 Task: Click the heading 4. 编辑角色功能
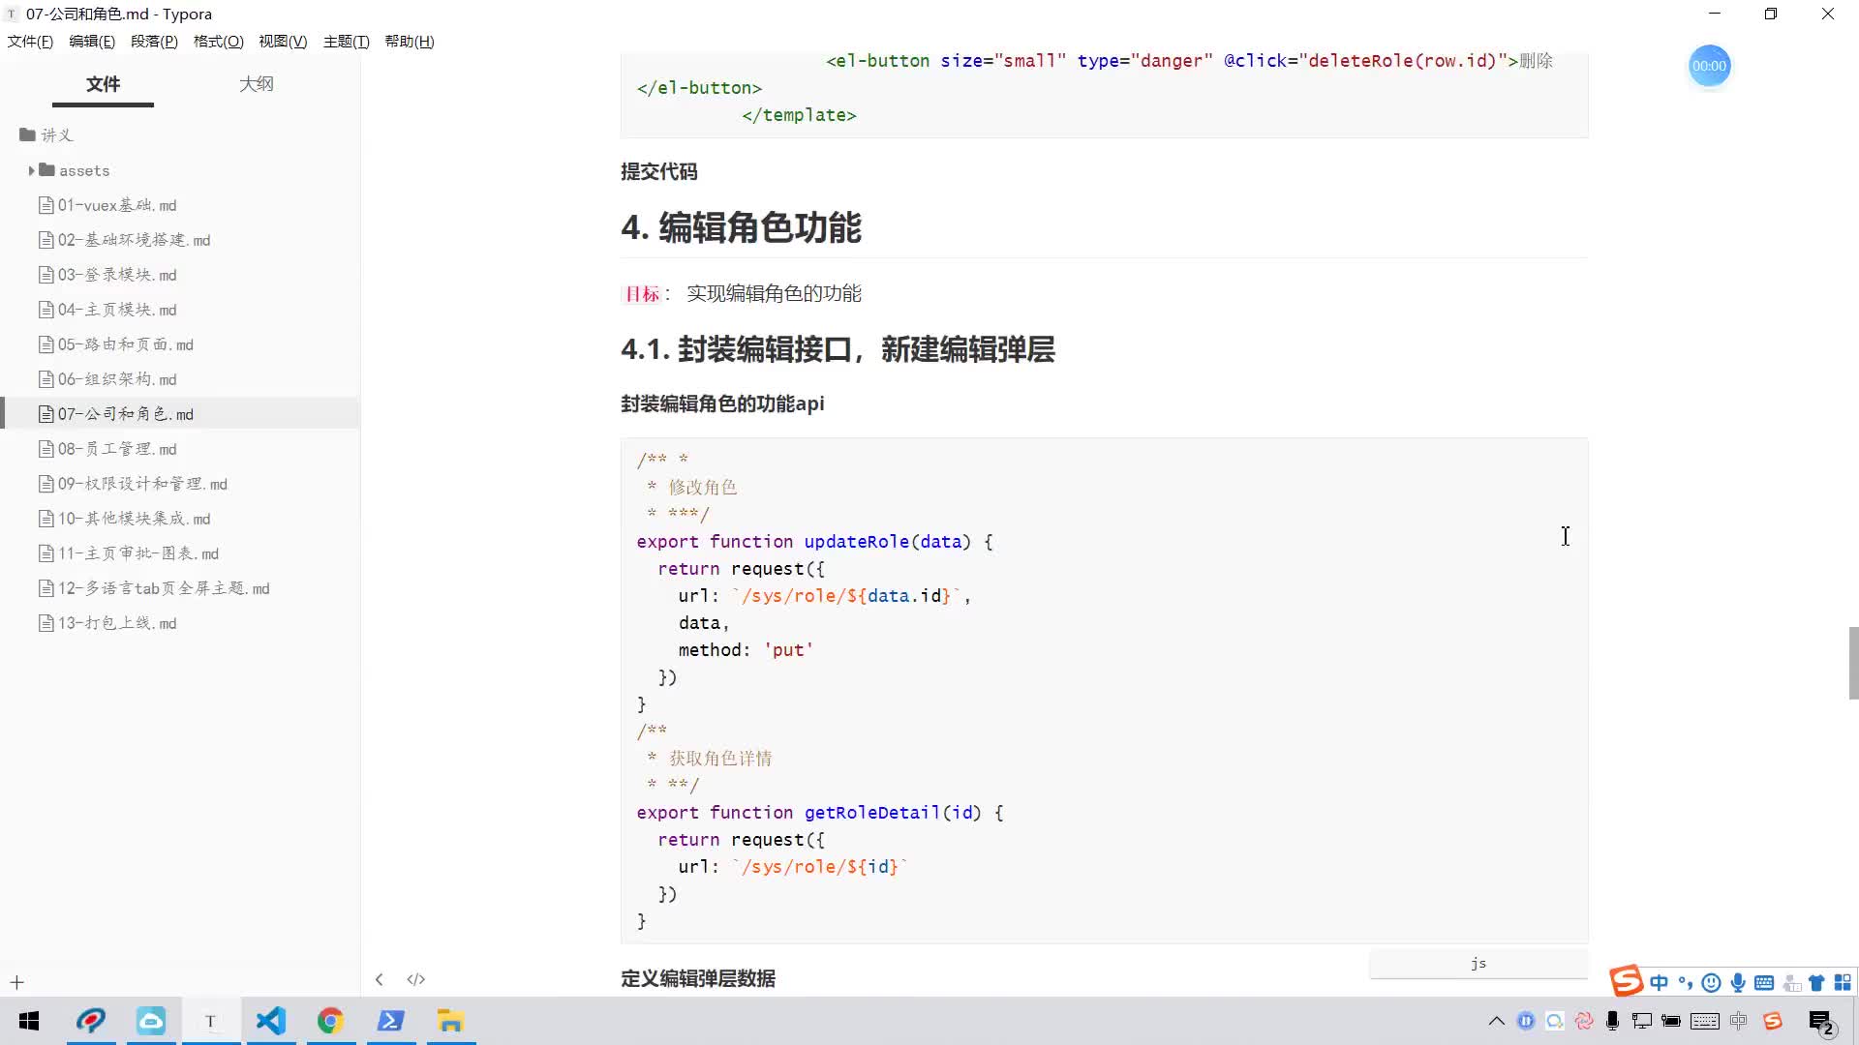741,228
